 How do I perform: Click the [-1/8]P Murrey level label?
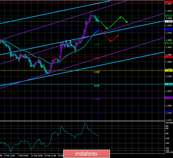tap(97, 99)
